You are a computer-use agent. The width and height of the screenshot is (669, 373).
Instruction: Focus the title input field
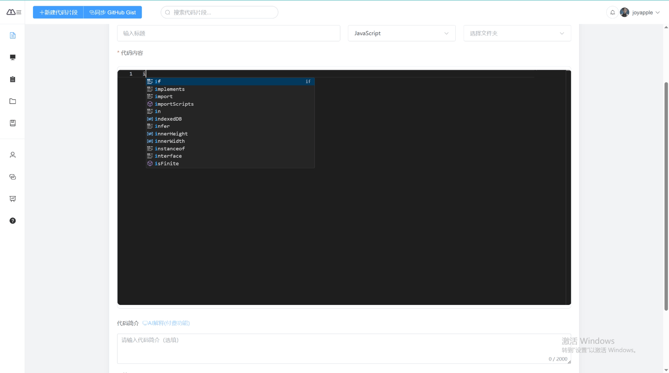(229, 33)
